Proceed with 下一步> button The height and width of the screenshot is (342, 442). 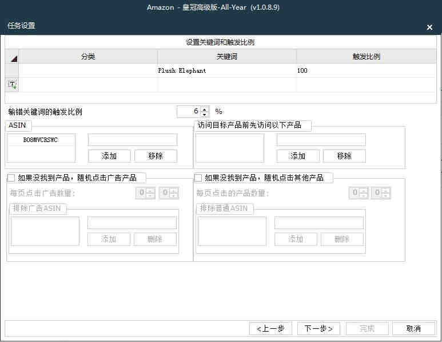pyautogui.click(x=318, y=328)
